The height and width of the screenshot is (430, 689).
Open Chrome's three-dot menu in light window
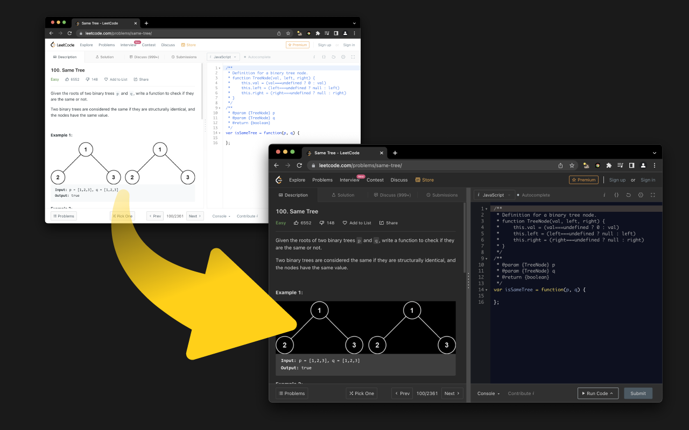(354, 33)
